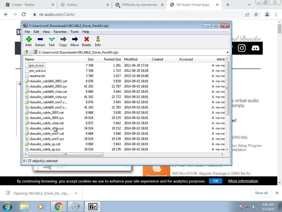This screenshot has height=212, width=282.
Task: Open the Edit menu
Action: coord(36,32)
